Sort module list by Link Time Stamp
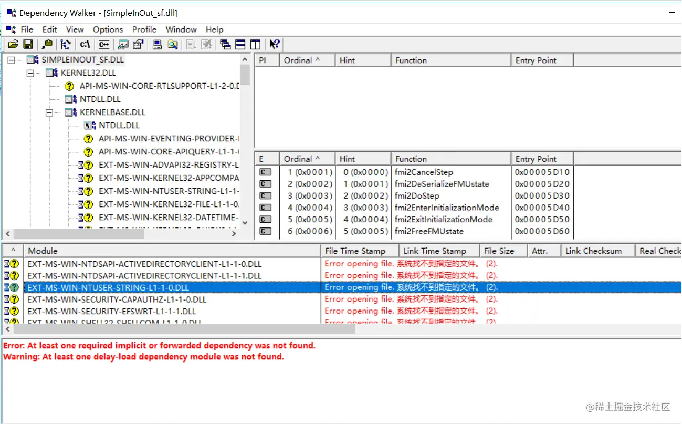 [x=439, y=251]
